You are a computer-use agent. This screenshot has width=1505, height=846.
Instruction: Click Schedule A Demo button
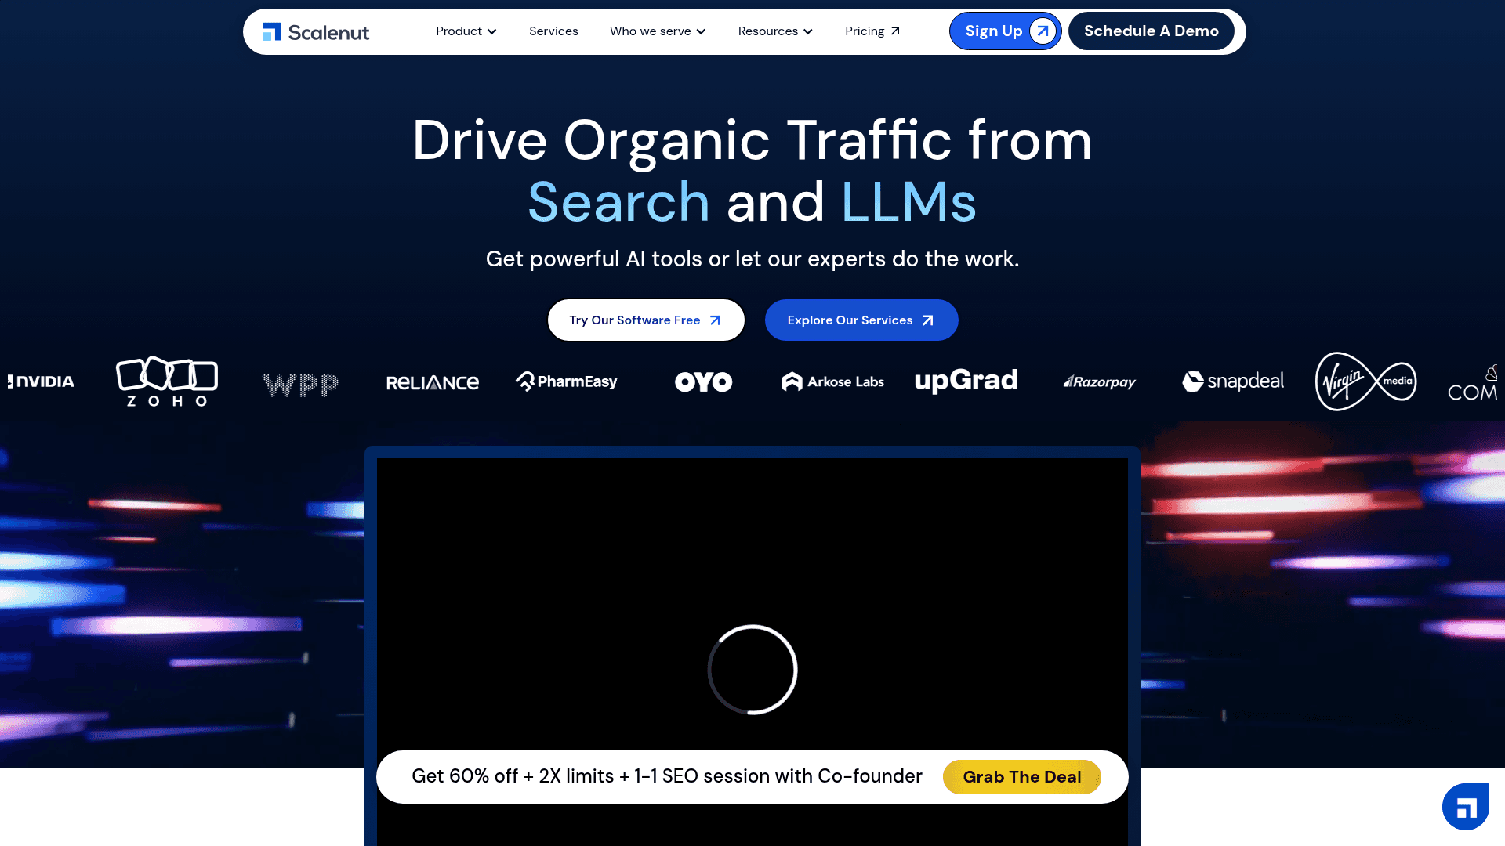click(x=1151, y=31)
